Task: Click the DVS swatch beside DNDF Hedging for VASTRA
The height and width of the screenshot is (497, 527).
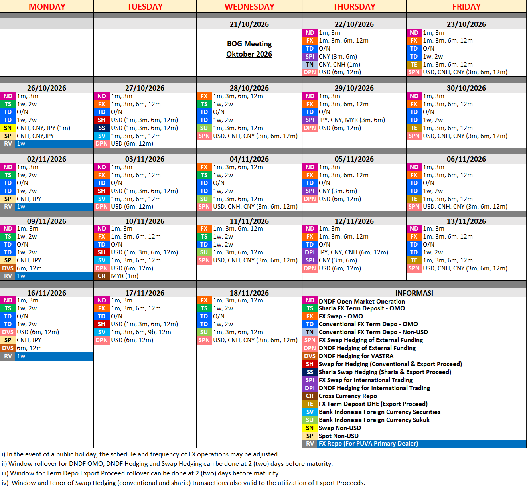Action: (x=310, y=356)
